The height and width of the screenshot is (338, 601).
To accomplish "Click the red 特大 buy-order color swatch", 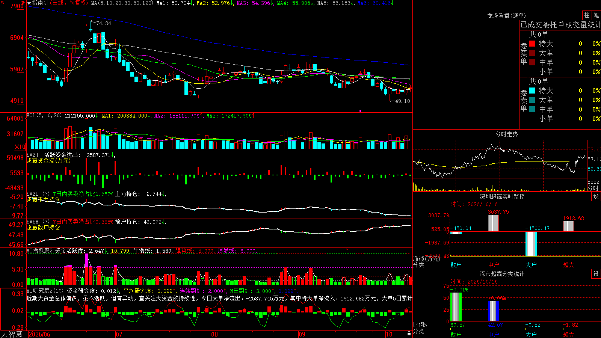I will click(x=532, y=44).
